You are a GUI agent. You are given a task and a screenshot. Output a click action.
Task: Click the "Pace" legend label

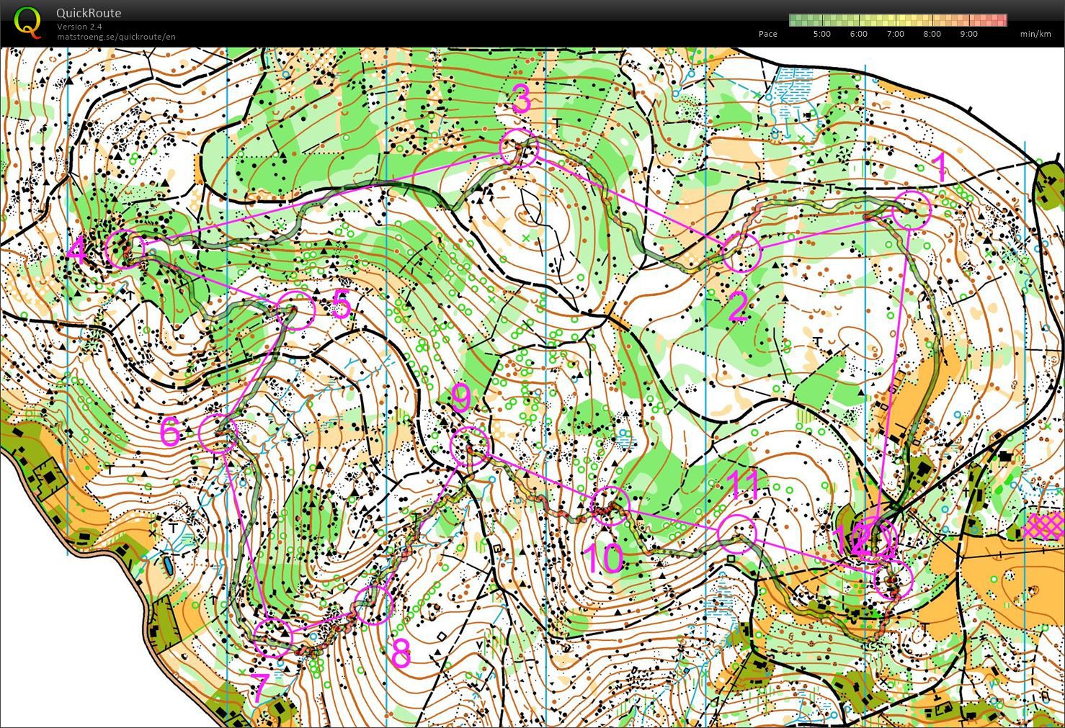click(768, 34)
